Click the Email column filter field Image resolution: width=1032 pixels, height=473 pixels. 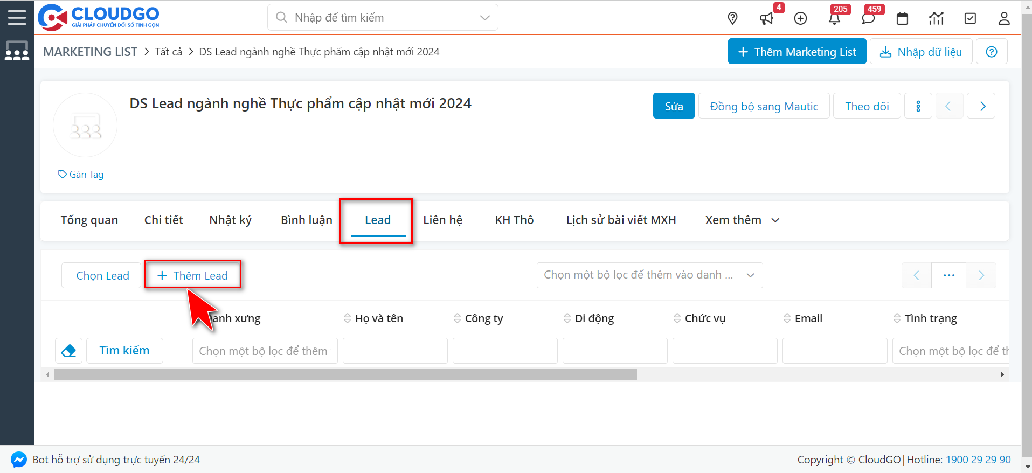(x=834, y=351)
